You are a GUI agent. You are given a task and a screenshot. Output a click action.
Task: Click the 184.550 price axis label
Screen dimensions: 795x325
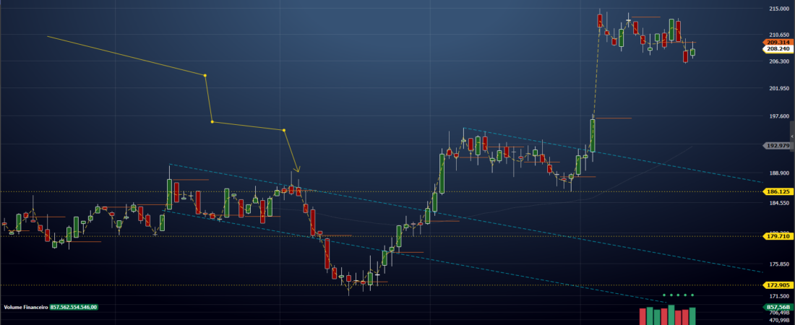[x=778, y=203]
